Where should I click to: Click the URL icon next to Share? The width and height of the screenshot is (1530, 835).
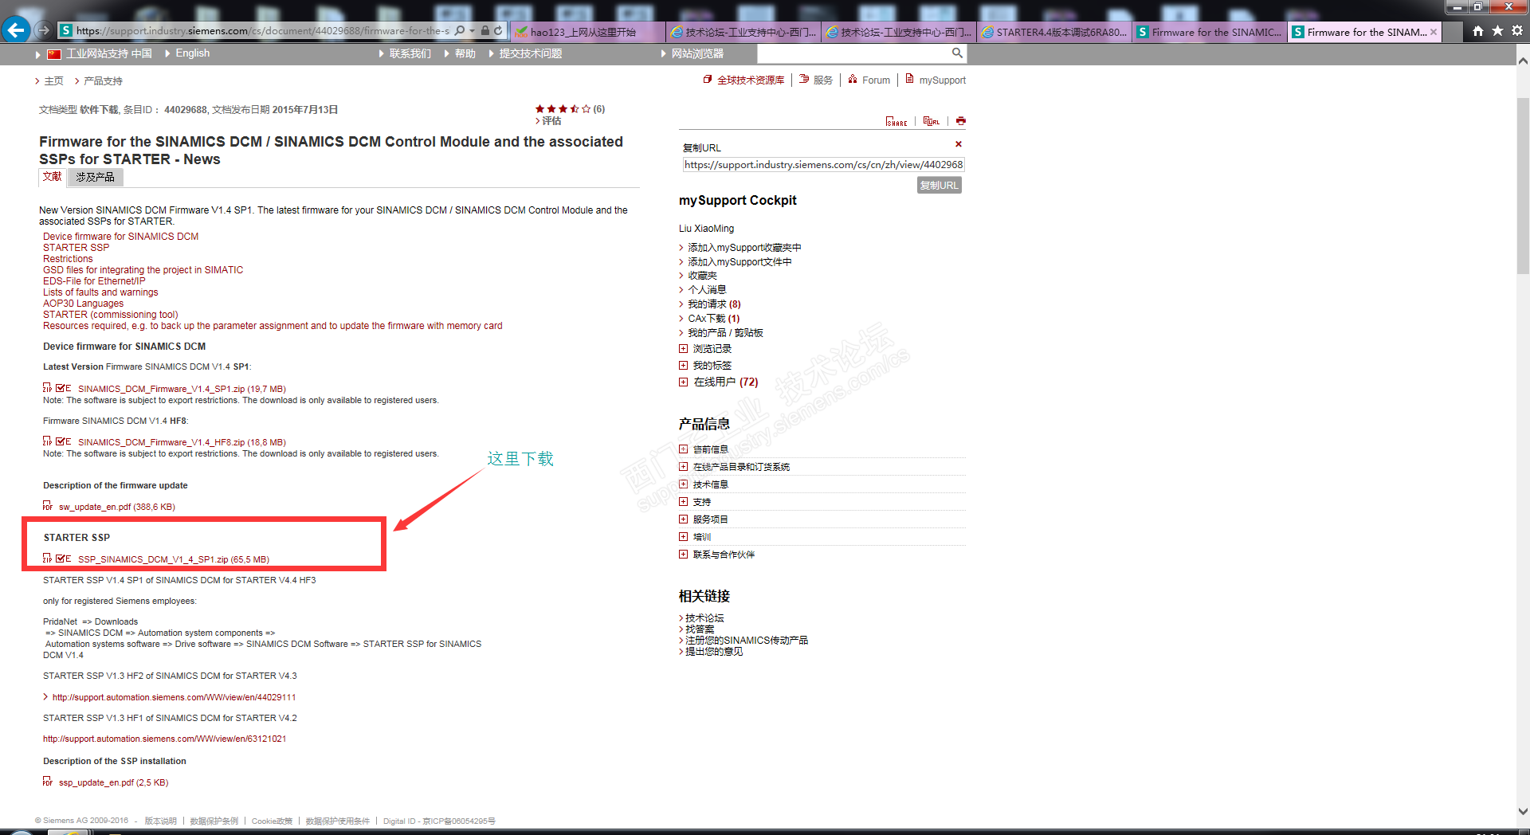[x=932, y=121]
